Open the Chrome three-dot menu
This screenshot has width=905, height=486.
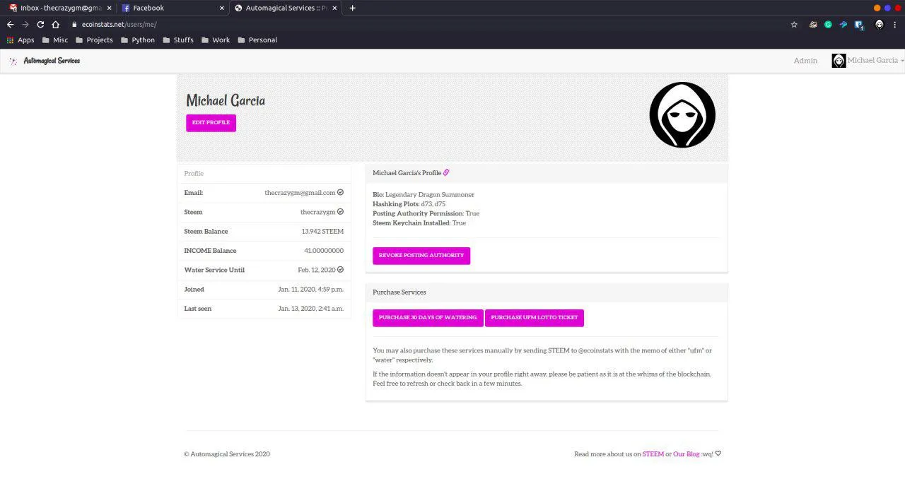coord(897,24)
